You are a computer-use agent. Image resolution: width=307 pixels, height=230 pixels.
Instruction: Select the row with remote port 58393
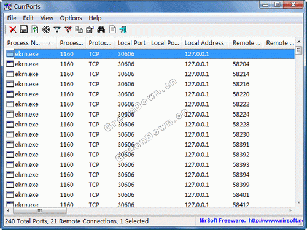point(150,164)
